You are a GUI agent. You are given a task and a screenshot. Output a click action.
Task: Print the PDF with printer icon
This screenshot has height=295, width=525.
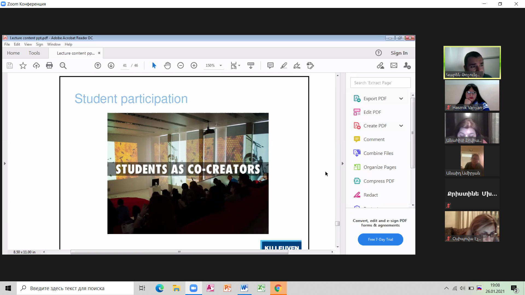click(49, 66)
